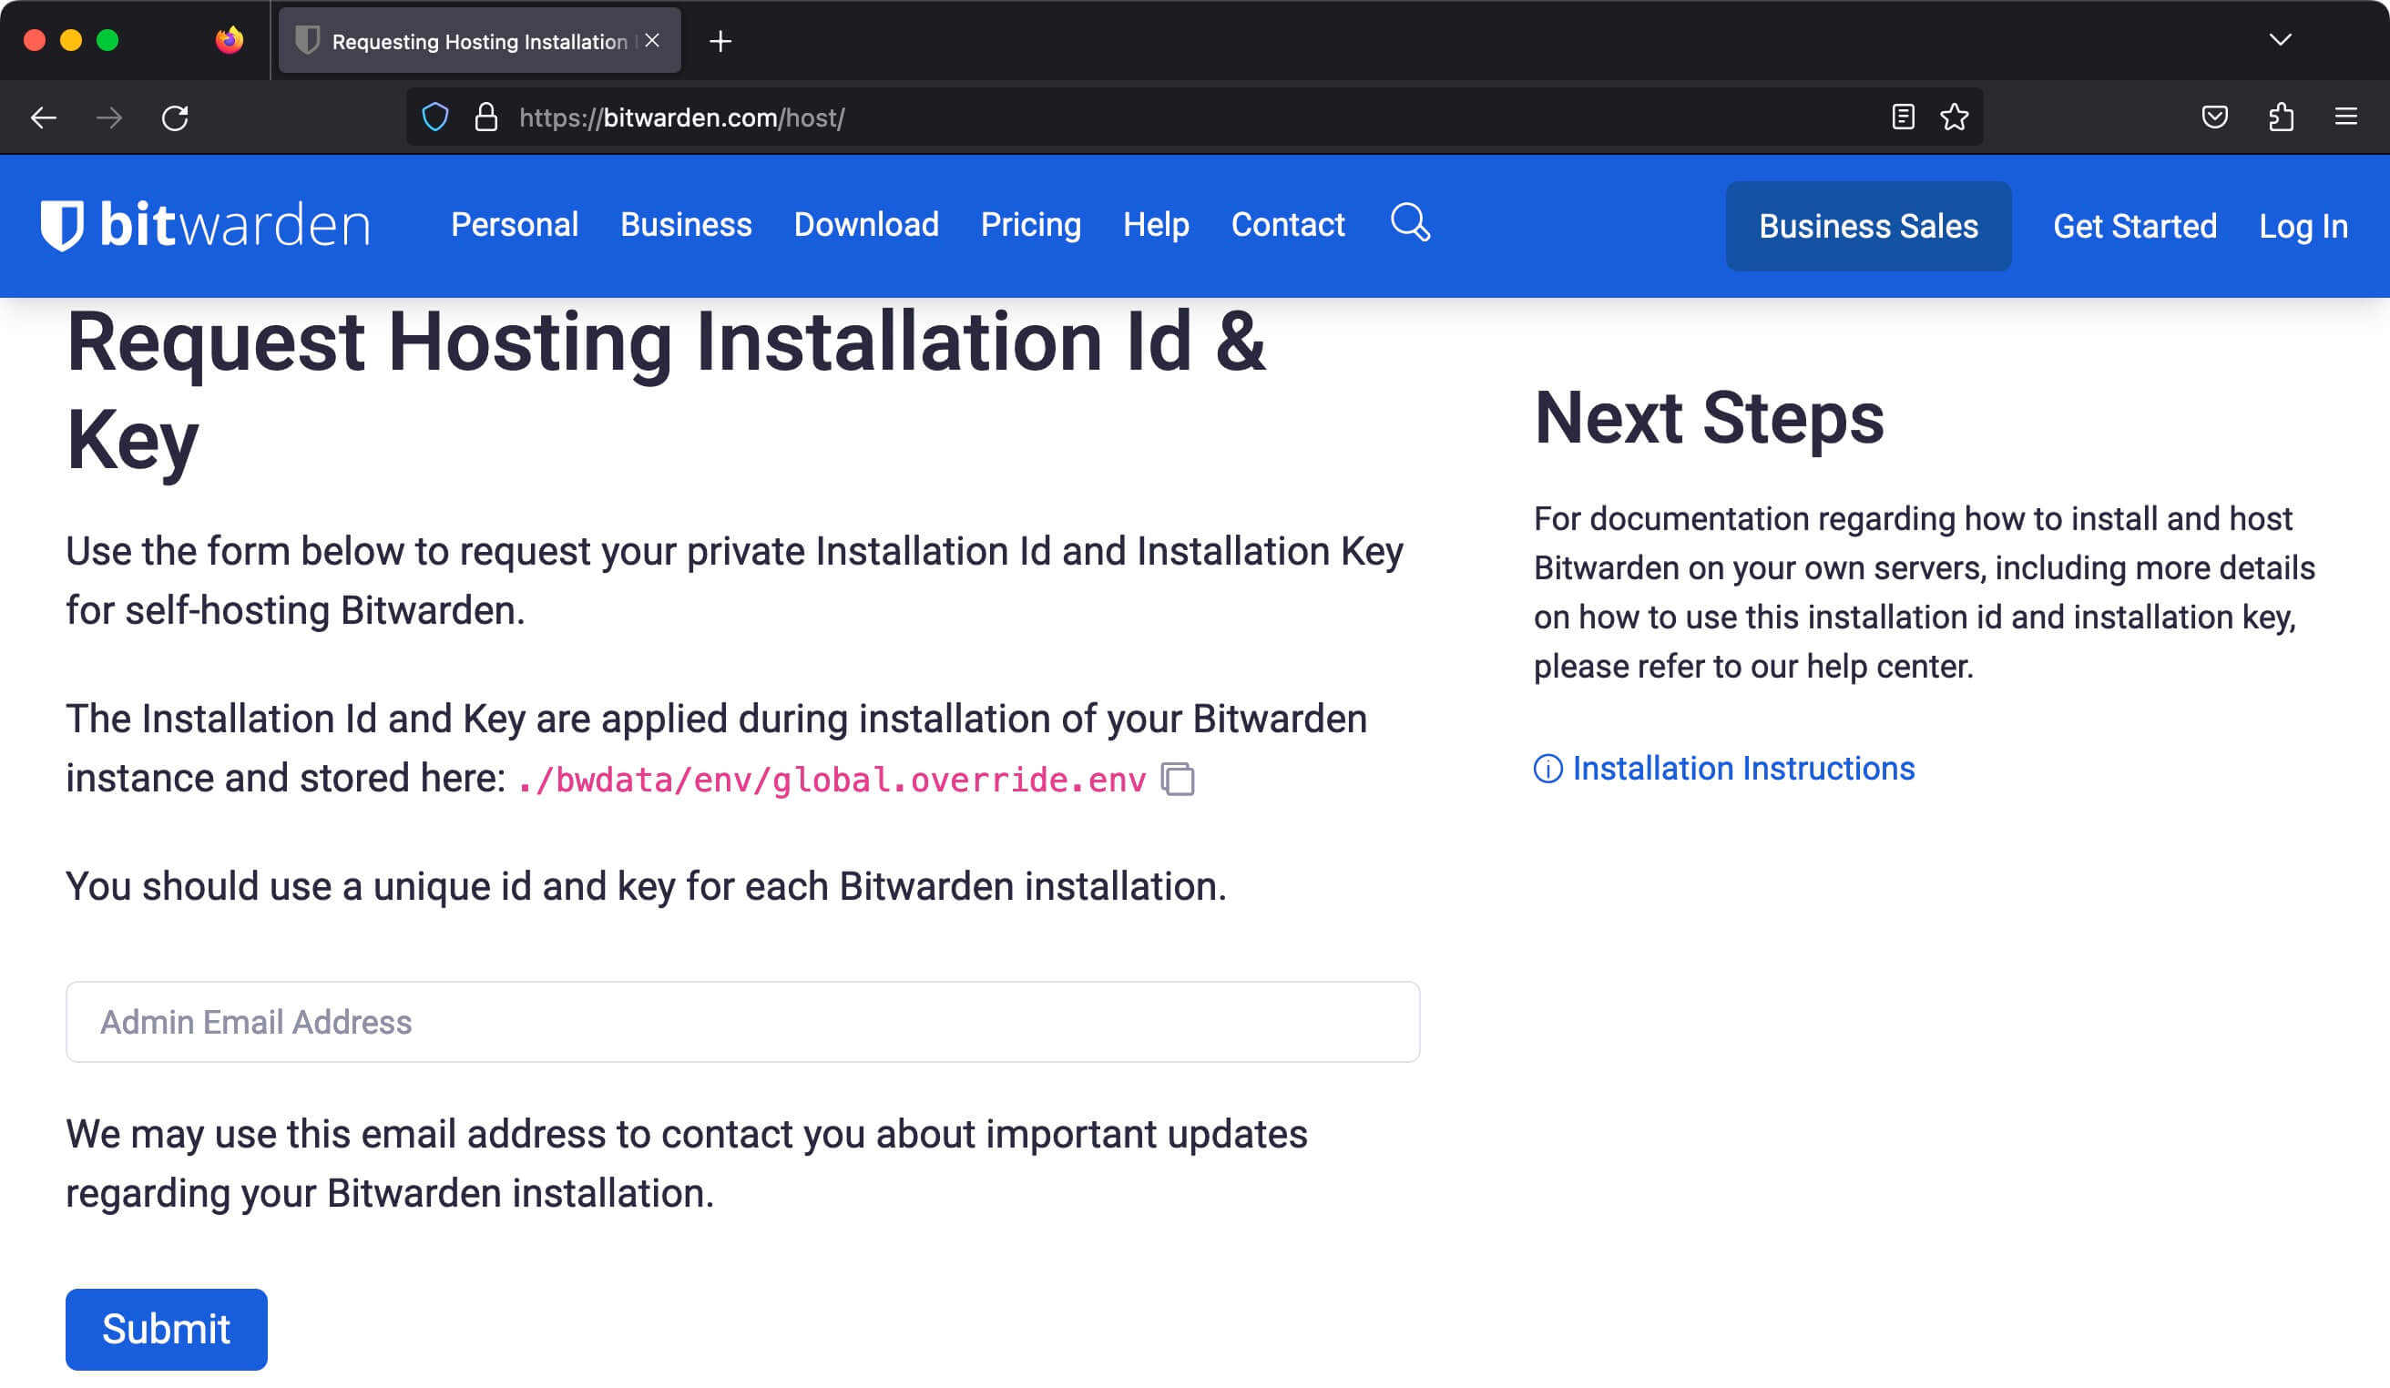Click the Business Sales button
Viewport: 2390px width, 1388px height.
point(1868,226)
